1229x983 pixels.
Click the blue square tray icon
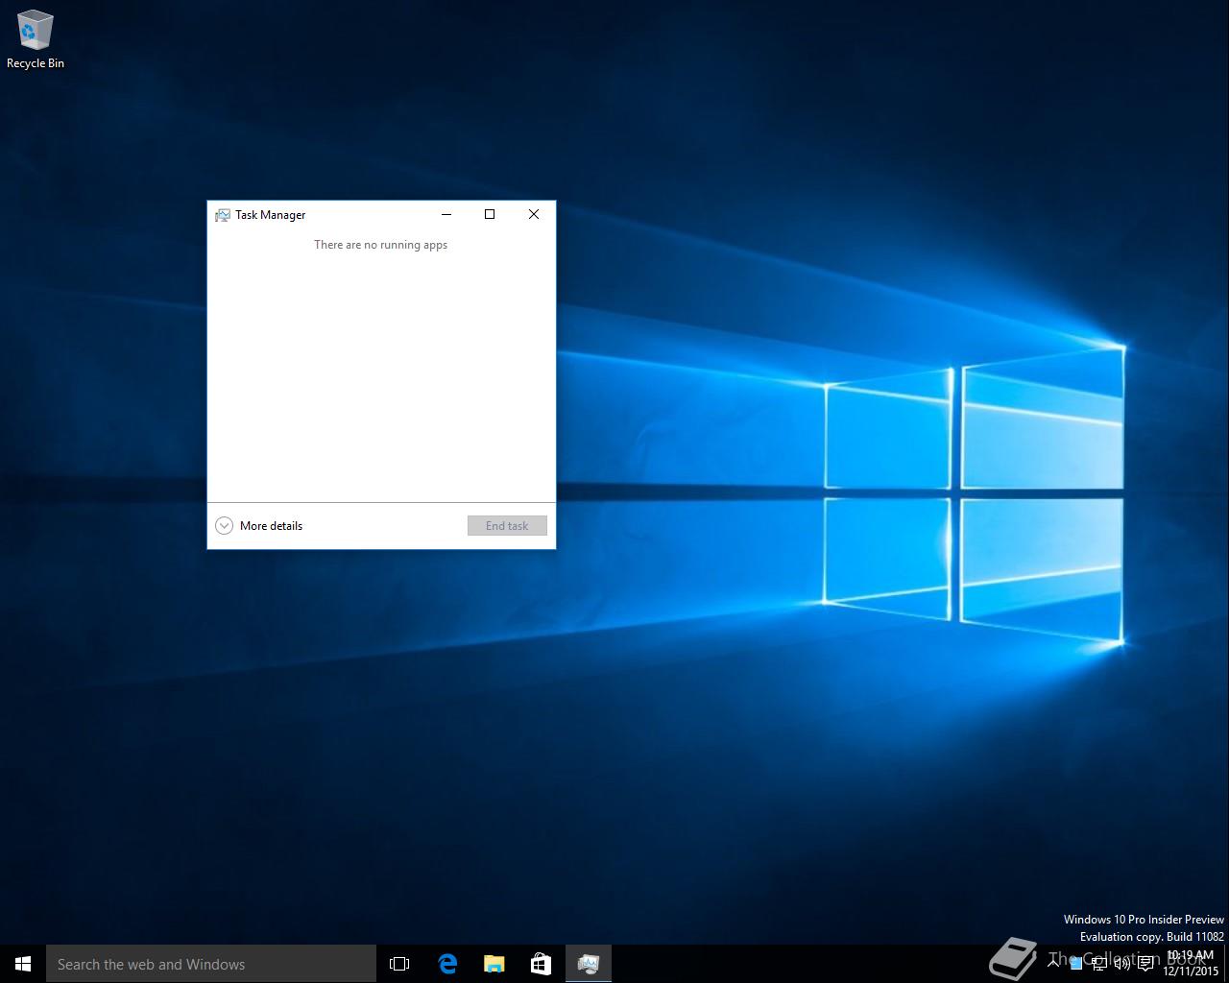[1076, 964]
